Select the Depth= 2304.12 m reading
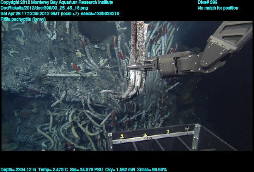 tap(18, 170)
